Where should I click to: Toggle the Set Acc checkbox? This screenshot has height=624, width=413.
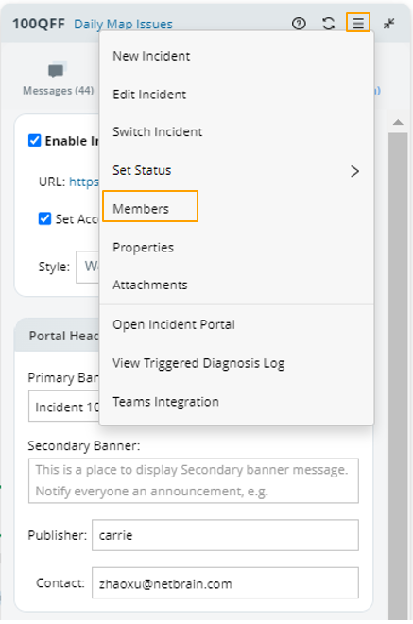44,218
